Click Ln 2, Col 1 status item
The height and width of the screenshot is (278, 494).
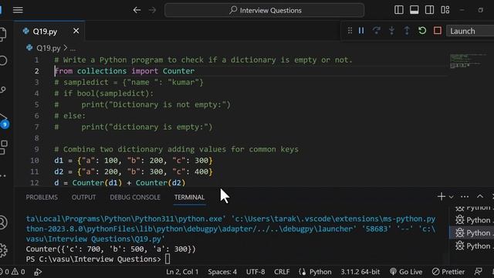[x=182, y=272]
